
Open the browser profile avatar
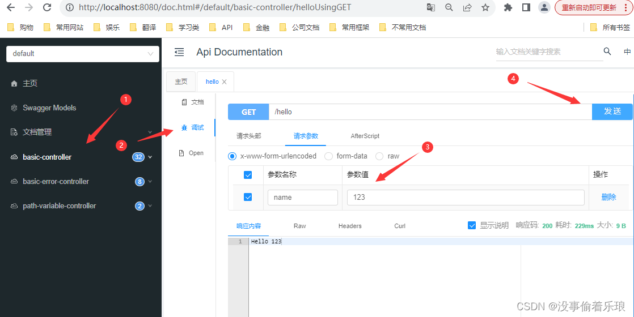pos(544,7)
